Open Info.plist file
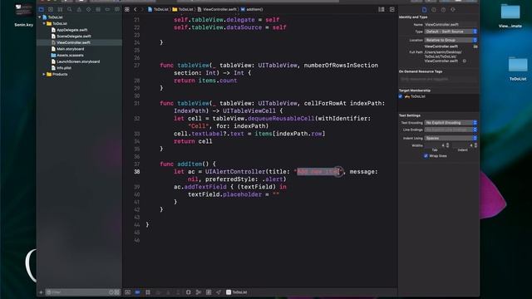This screenshot has width=532, height=299. [x=64, y=68]
